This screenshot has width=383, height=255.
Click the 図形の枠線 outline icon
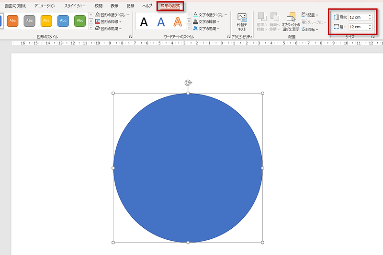click(98, 21)
